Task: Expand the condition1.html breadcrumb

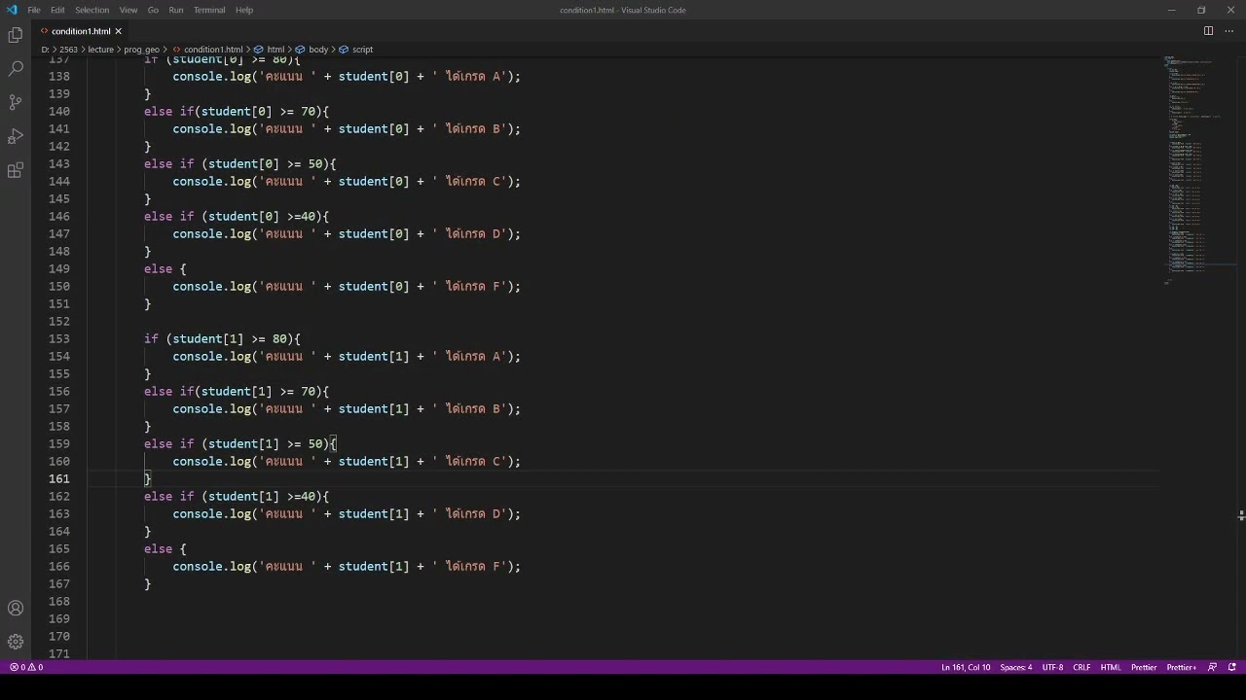Action: coord(208,50)
